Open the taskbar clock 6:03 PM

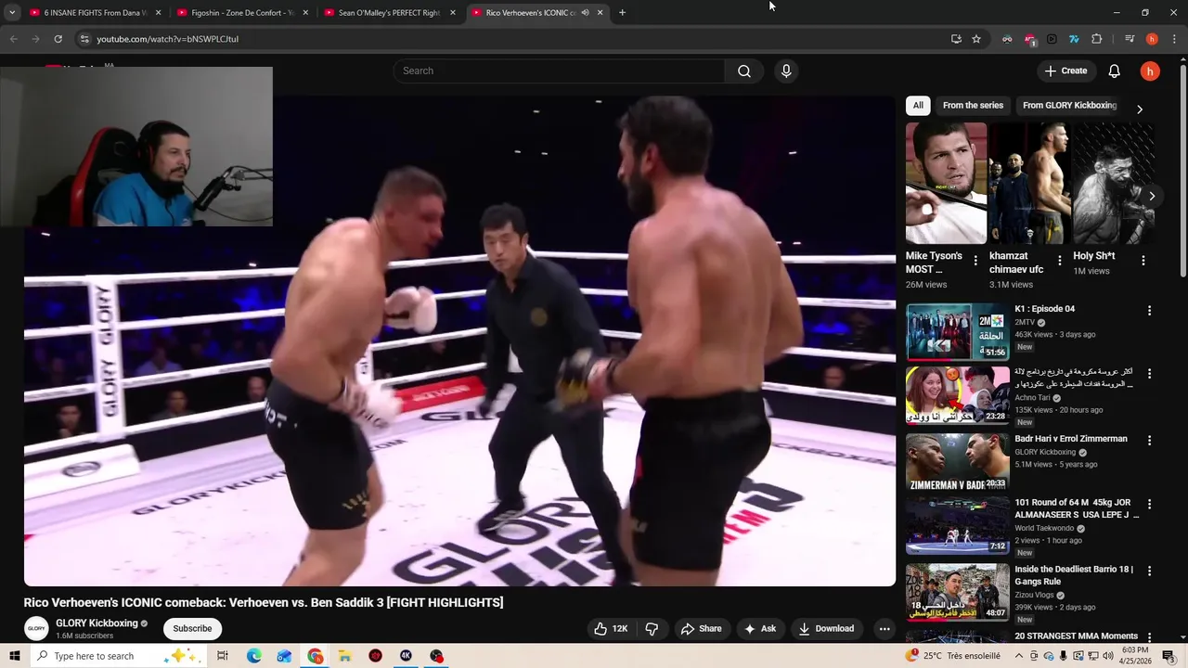[1135, 656]
